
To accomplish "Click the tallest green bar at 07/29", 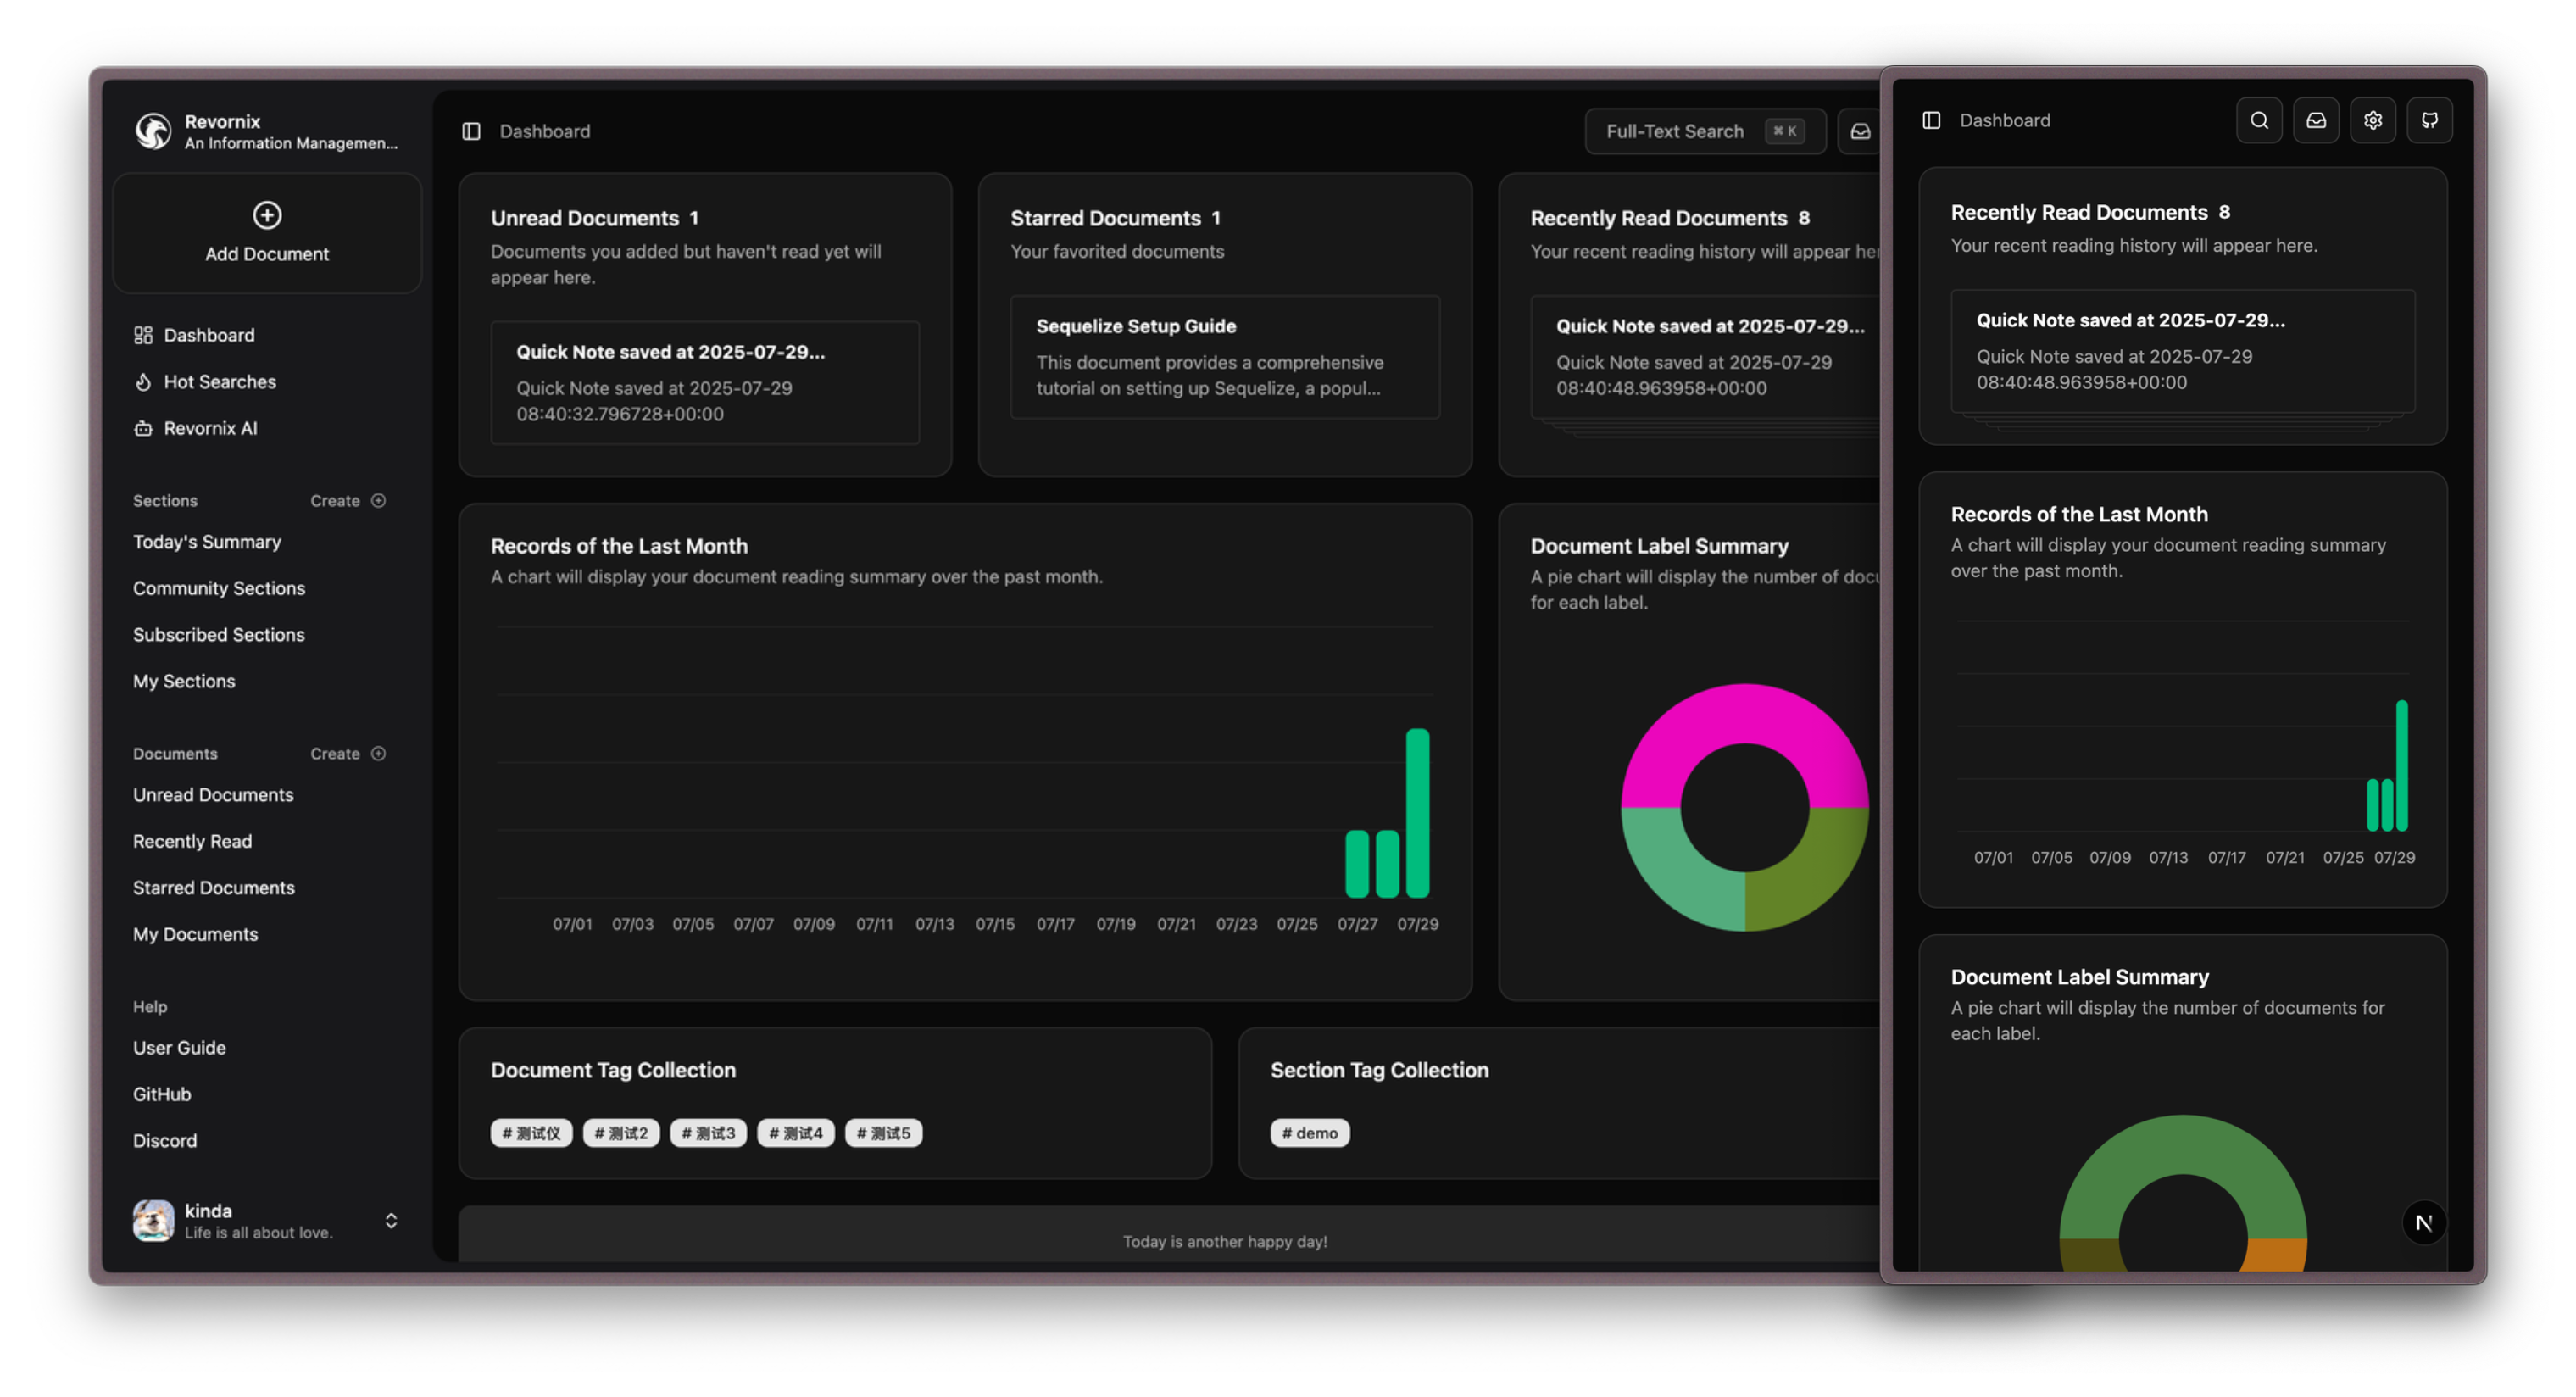I will point(1417,812).
